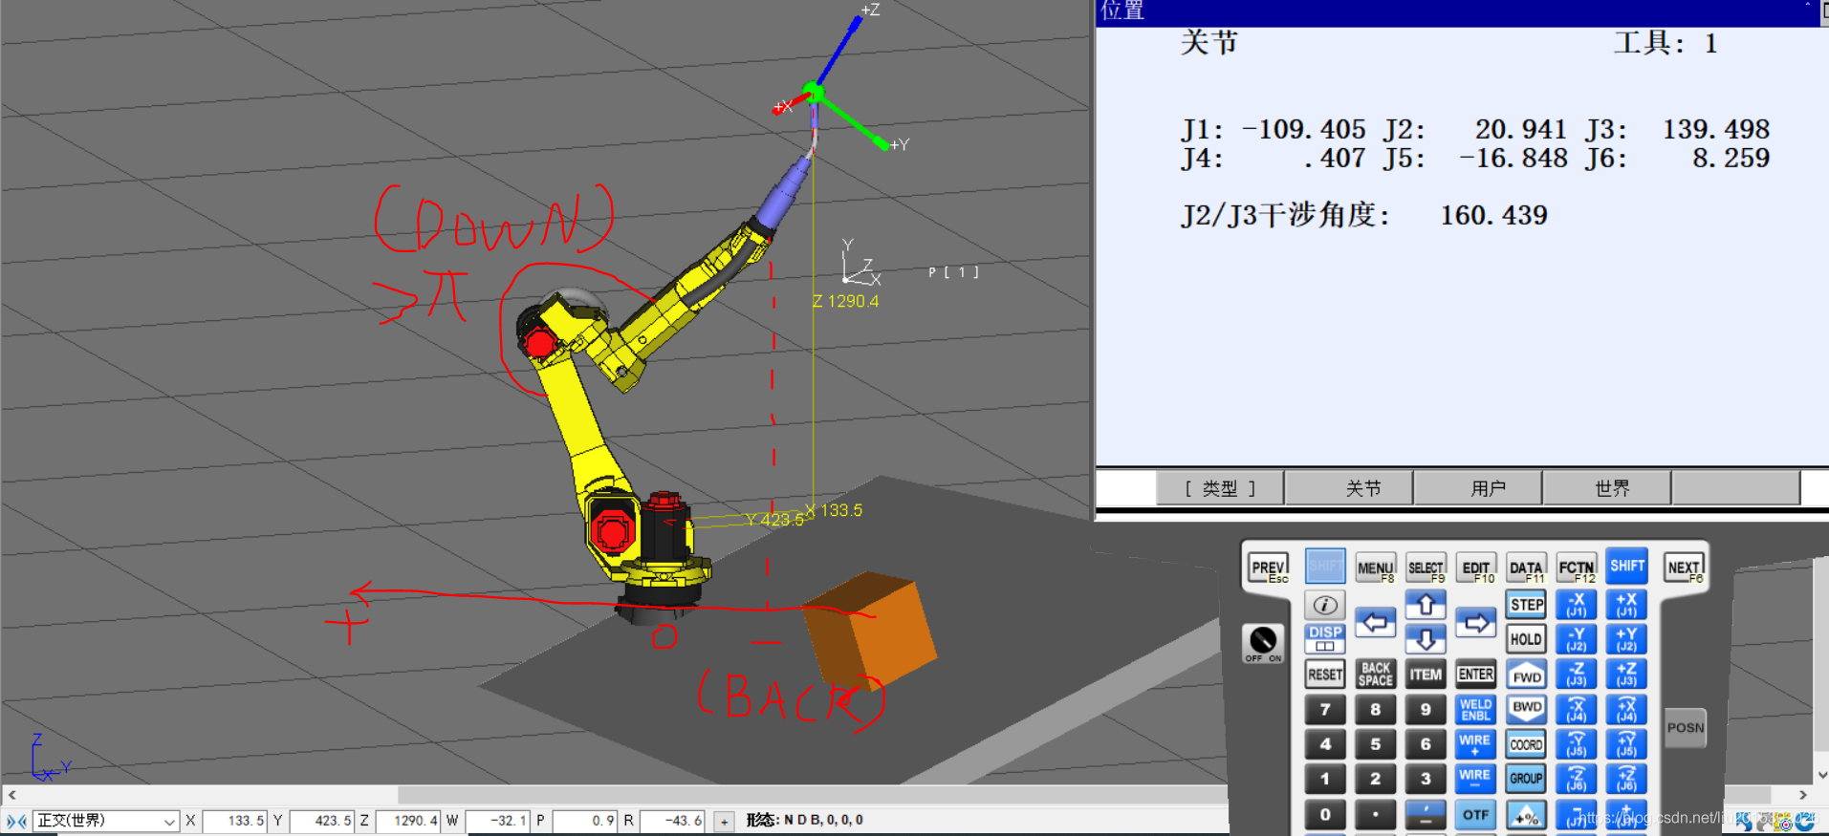Image resolution: width=1829 pixels, height=836 pixels.
Task: Switch the pendant OFF/ON enable knob
Action: coord(1262,641)
